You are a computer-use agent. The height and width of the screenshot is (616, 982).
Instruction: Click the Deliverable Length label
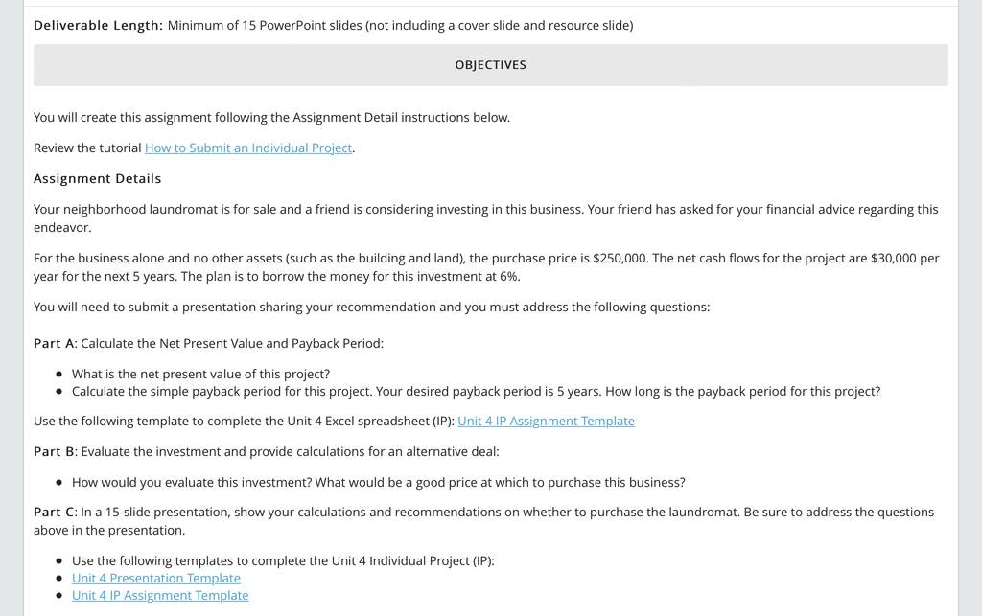[x=99, y=26]
